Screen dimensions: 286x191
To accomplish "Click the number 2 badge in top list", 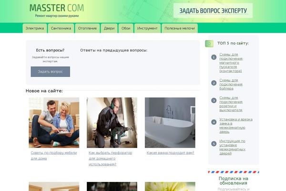I will (214, 83).
